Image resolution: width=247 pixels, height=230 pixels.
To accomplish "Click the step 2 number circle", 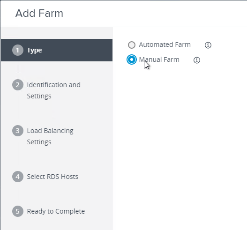I will pos(18,85).
